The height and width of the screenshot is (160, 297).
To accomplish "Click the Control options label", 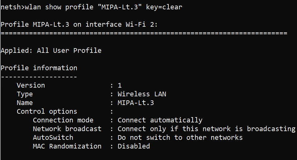I will (47, 112).
